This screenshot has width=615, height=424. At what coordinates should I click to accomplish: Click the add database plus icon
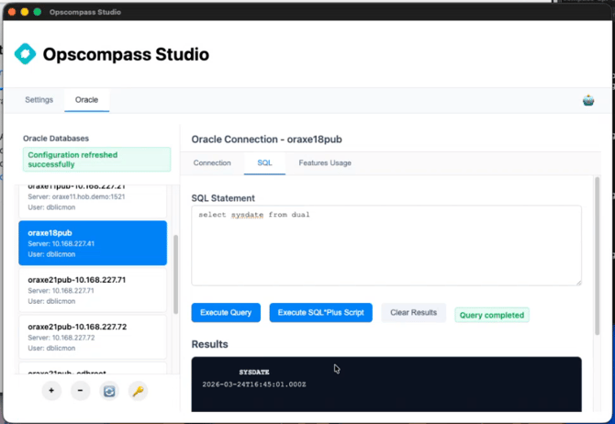coord(51,391)
